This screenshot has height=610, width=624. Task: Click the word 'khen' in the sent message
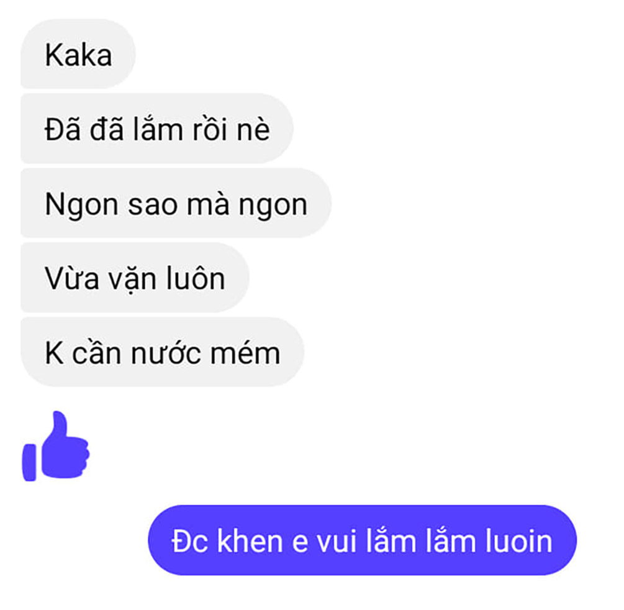[x=250, y=541]
